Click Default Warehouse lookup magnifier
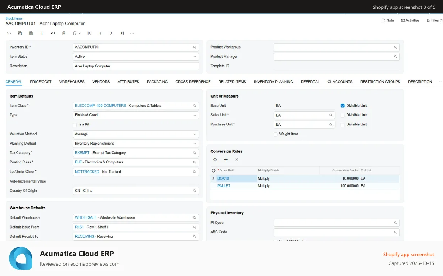443x276 pixels. (x=195, y=217)
